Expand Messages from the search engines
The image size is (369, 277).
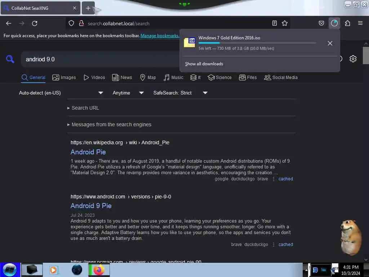click(x=109, y=124)
